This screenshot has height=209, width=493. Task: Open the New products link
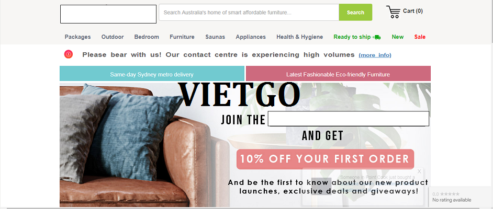397,37
